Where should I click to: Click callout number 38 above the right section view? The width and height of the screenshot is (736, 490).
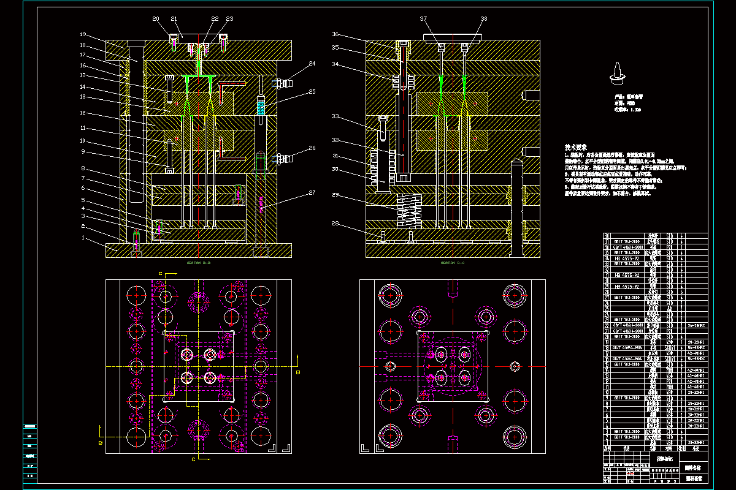484,19
